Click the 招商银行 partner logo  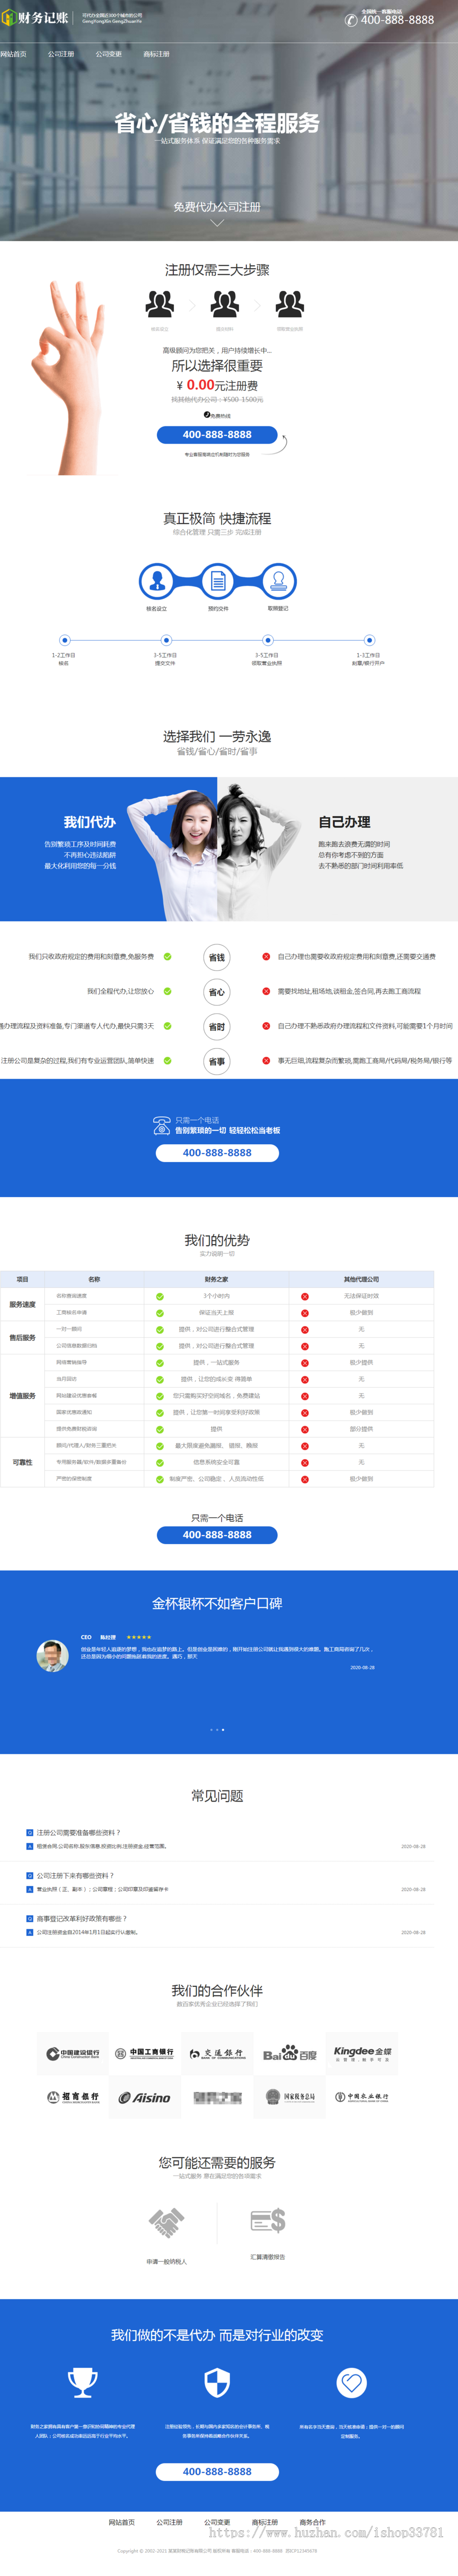click(x=73, y=2098)
